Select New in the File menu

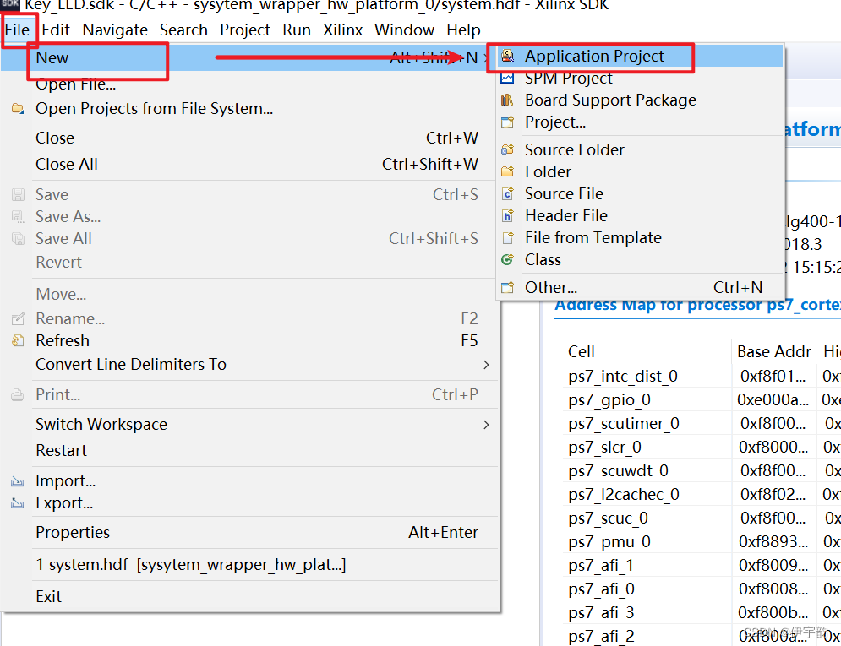[249, 58]
